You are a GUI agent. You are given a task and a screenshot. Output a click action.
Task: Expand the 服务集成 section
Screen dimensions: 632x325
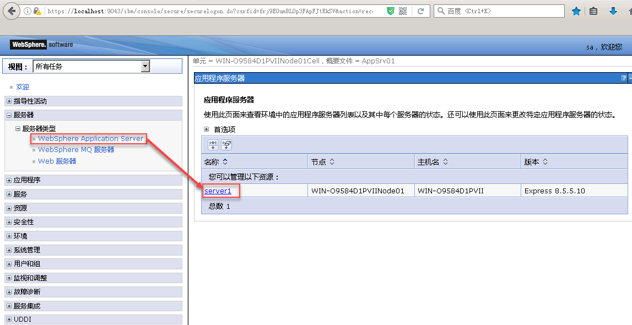coord(9,306)
